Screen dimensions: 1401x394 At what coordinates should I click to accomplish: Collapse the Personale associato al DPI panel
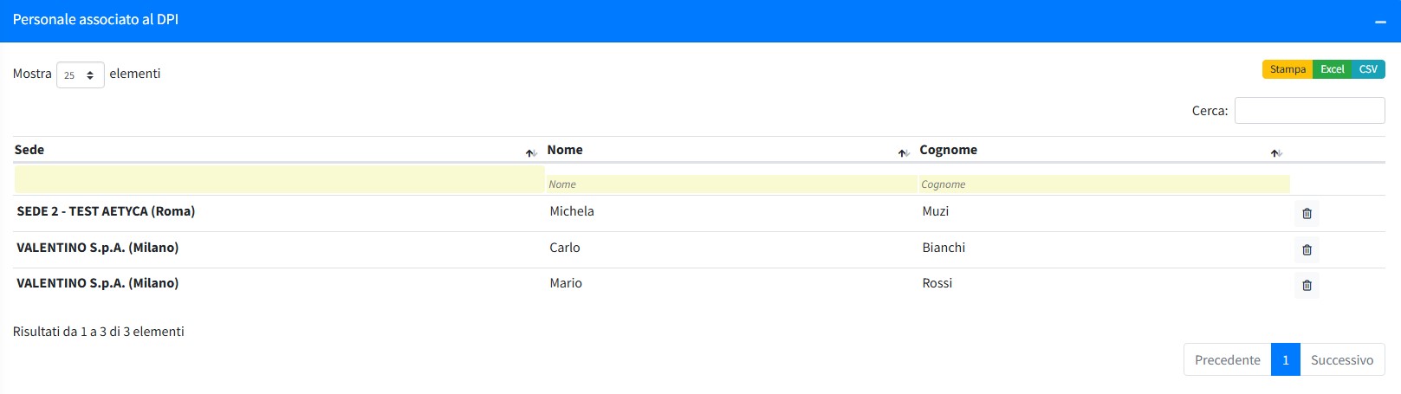click(x=1380, y=21)
